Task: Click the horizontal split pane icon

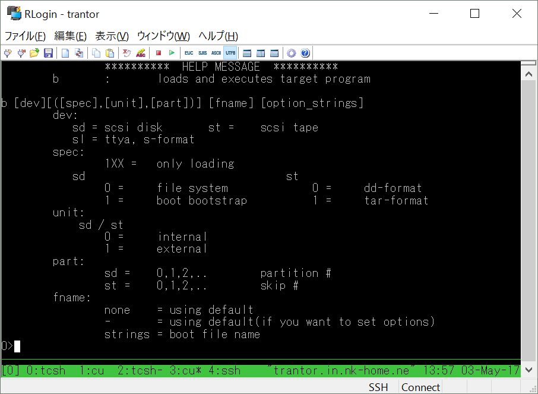Action: pos(246,53)
